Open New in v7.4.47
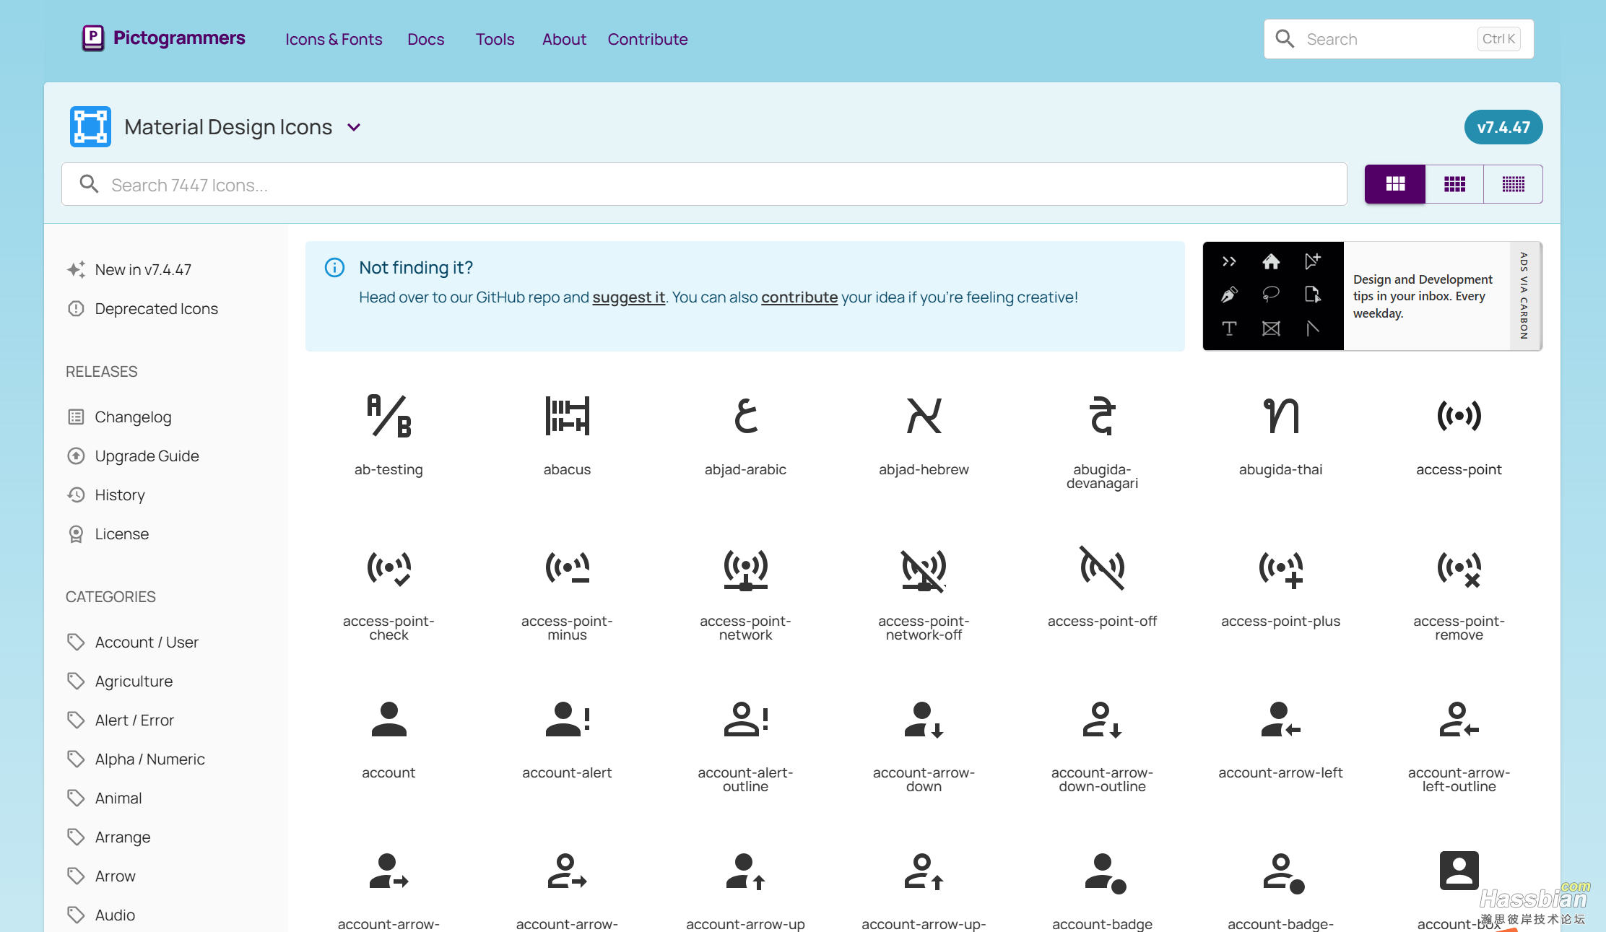The height and width of the screenshot is (932, 1606). pyautogui.click(x=130, y=269)
